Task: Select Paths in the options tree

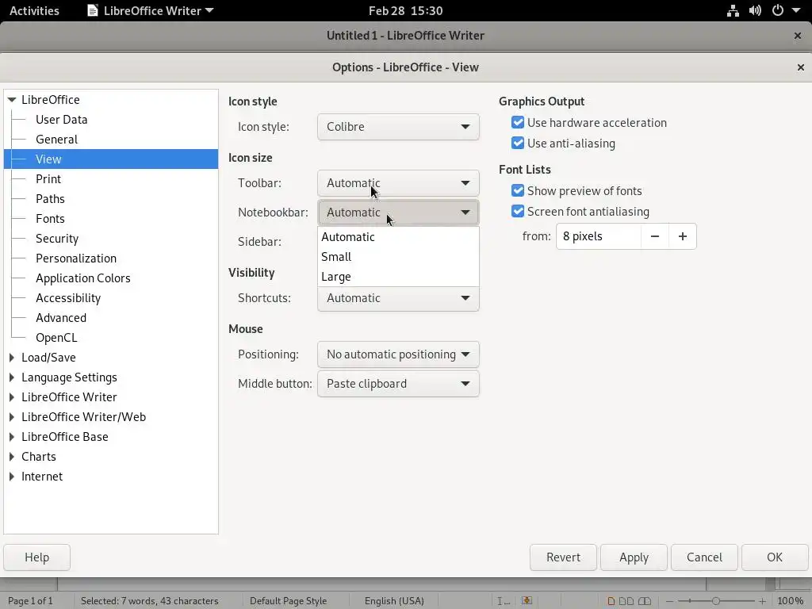Action: (50, 199)
